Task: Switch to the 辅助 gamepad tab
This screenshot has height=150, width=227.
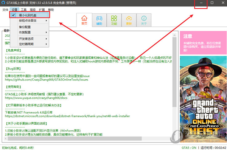Action: point(99,20)
